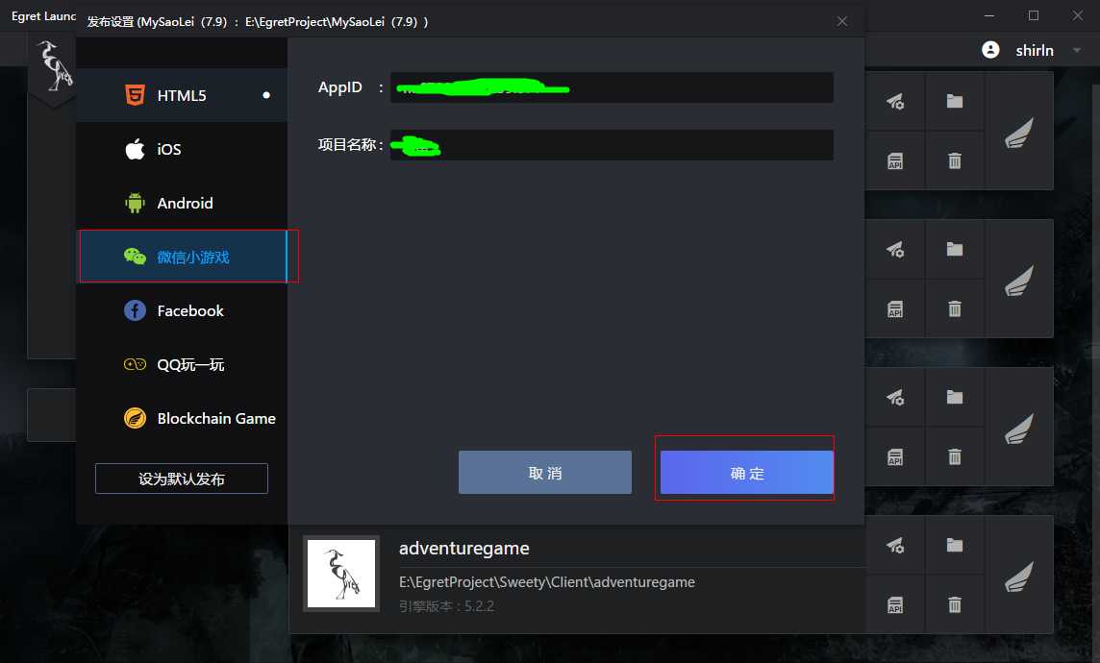Image resolution: width=1100 pixels, height=663 pixels.
Task: Open adventuregame in Egret Wing feather icon
Action: (1018, 576)
